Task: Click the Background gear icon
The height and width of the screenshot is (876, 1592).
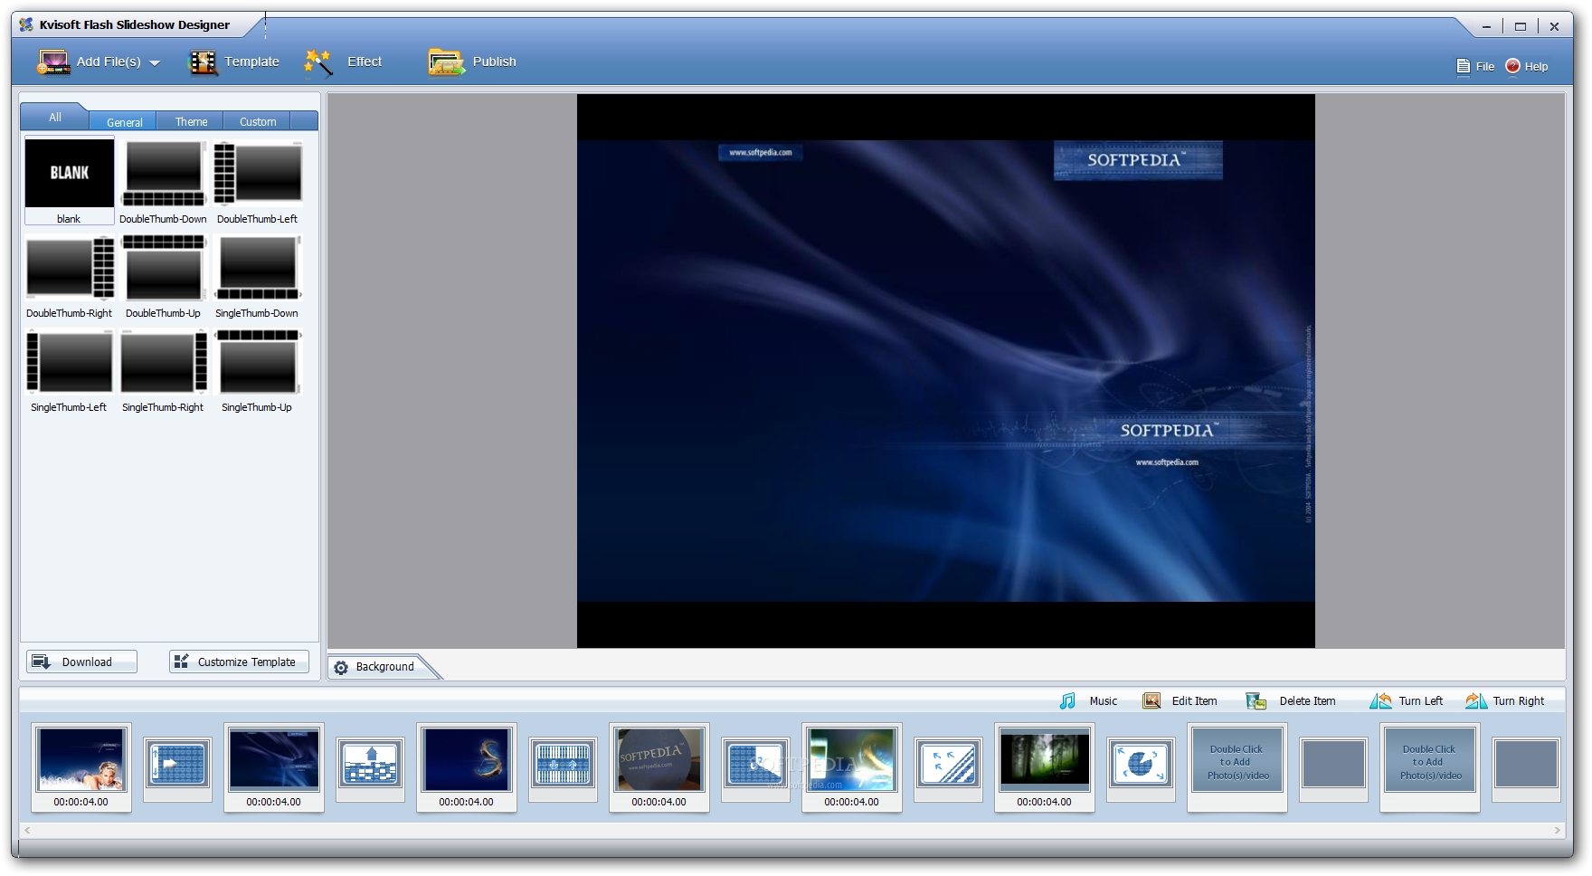Action: [341, 668]
